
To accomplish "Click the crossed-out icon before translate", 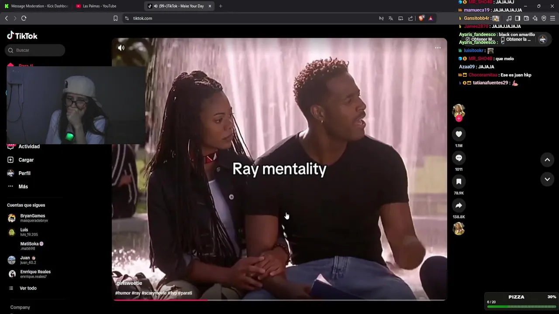I will pyautogui.click(x=381, y=18).
